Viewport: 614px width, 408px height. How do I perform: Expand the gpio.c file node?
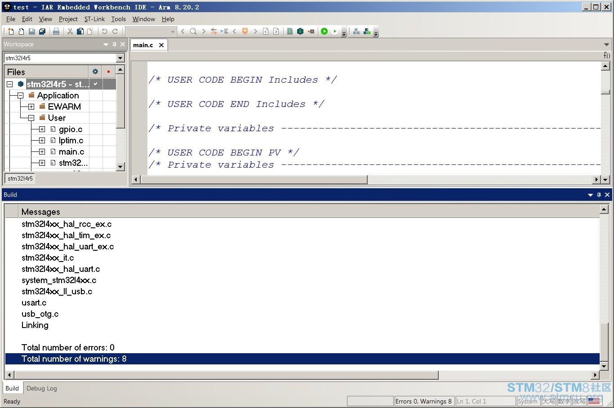click(42, 129)
